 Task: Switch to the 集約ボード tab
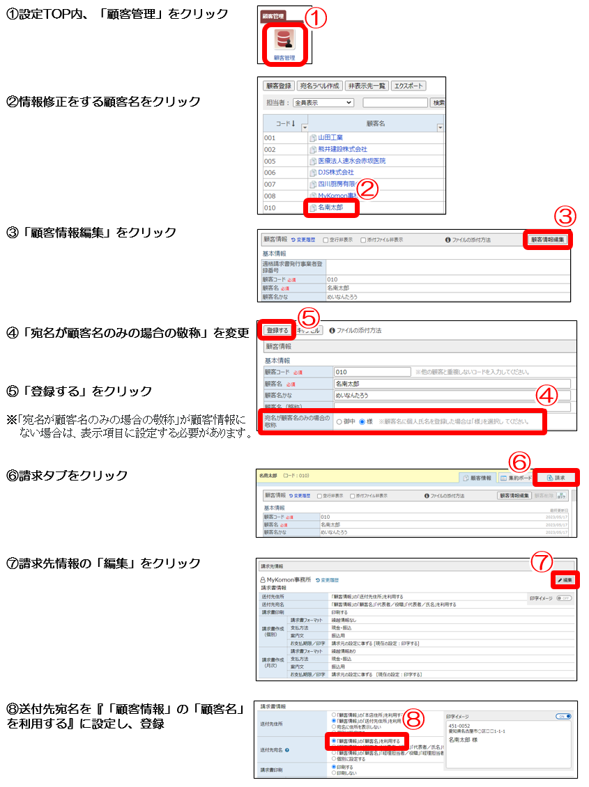click(x=517, y=478)
